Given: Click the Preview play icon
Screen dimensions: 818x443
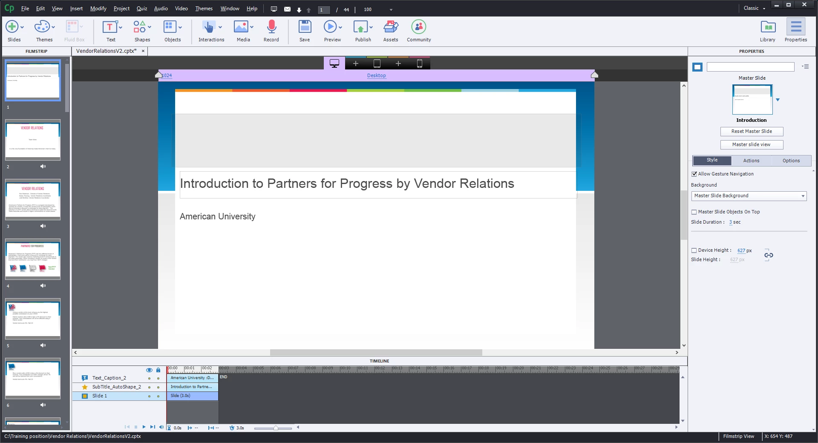Looking at the screenshot, I should pyautogui.click(x=330, y=27).
